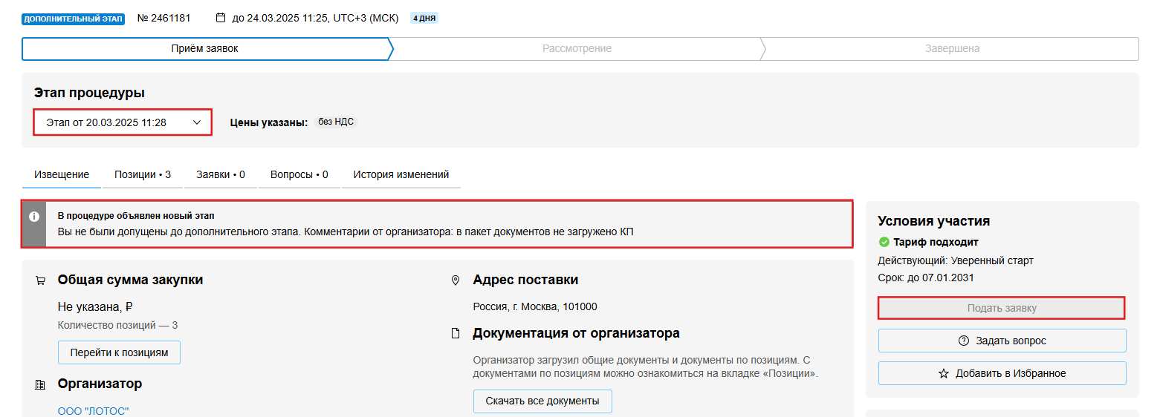
Task: Select the Рассмотрение step in the progress bar
Action: pyautogui.click(x=577, y=49)
